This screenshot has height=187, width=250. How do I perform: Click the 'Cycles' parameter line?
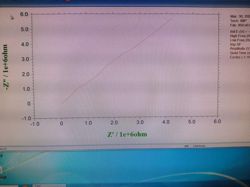[240, 57]
